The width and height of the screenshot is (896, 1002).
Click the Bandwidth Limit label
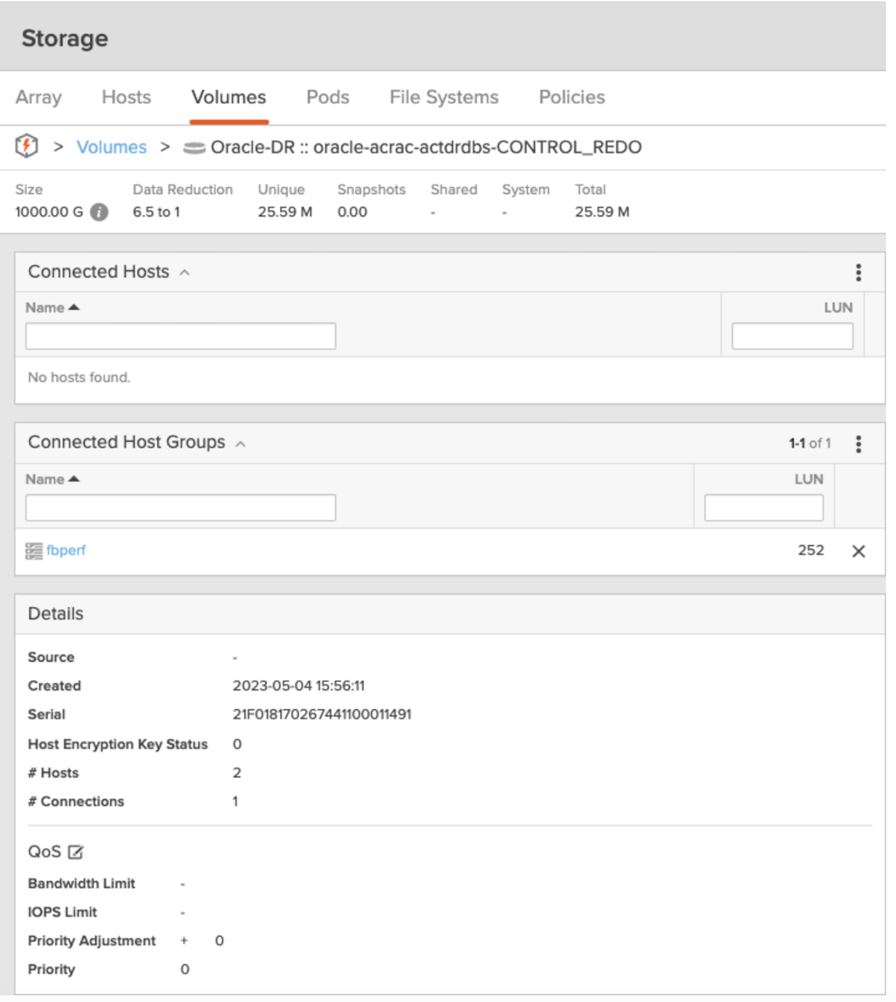click(81, 884)
